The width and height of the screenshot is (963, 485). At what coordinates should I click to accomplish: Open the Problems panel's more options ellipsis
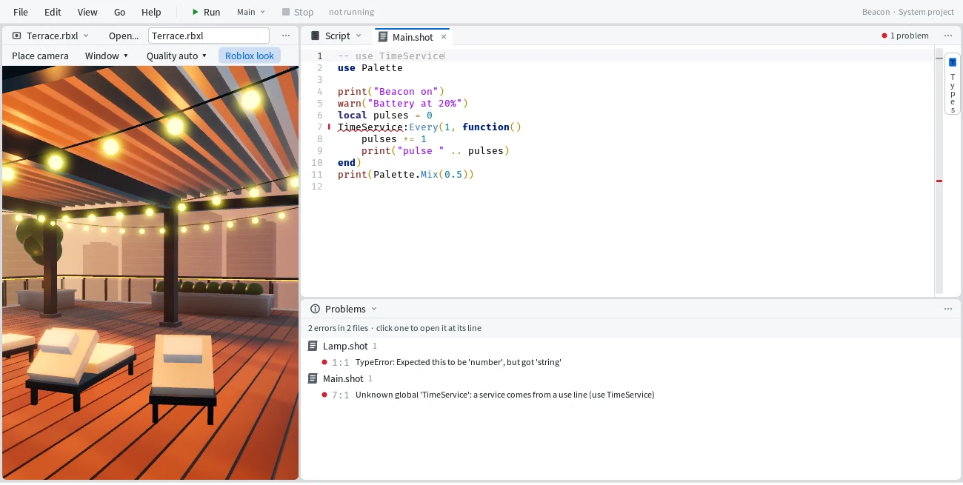pos(948,309)
